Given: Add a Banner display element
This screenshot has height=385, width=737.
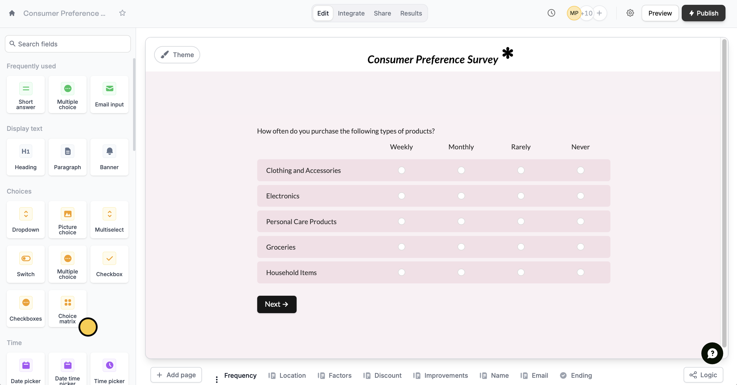Looking at the screenshot, I should [x=109, y=157].
